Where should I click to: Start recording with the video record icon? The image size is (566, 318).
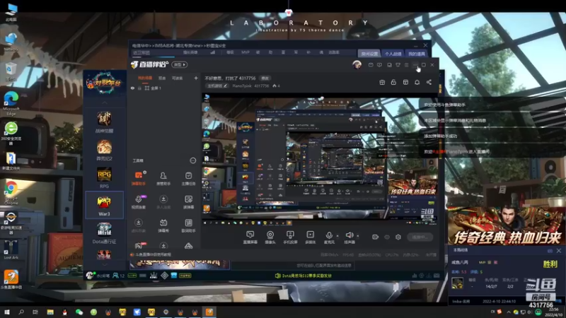(376, 237)
